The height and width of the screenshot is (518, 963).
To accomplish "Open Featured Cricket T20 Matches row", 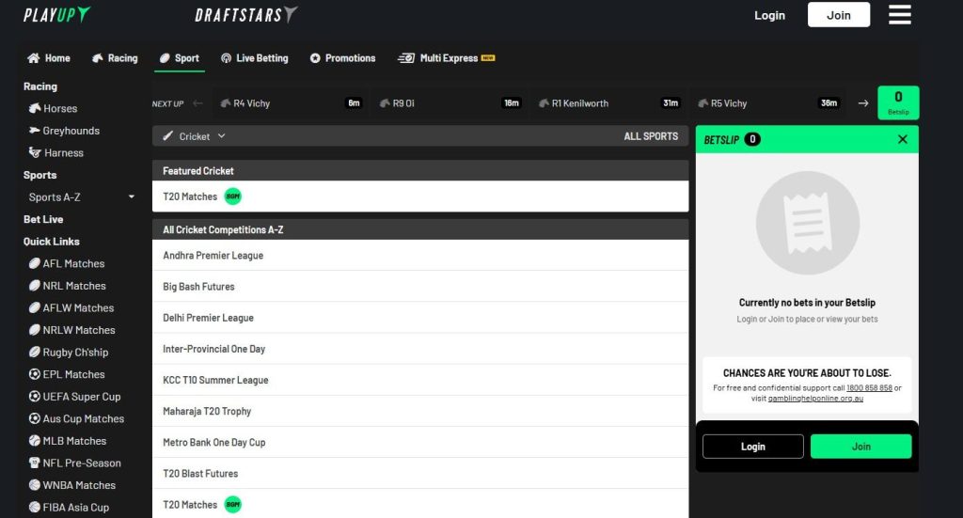I will [420, 196].
